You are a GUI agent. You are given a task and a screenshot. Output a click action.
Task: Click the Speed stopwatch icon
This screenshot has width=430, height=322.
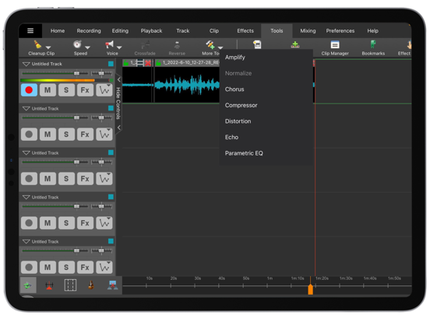pyautogui.click(x=77, y=44)
